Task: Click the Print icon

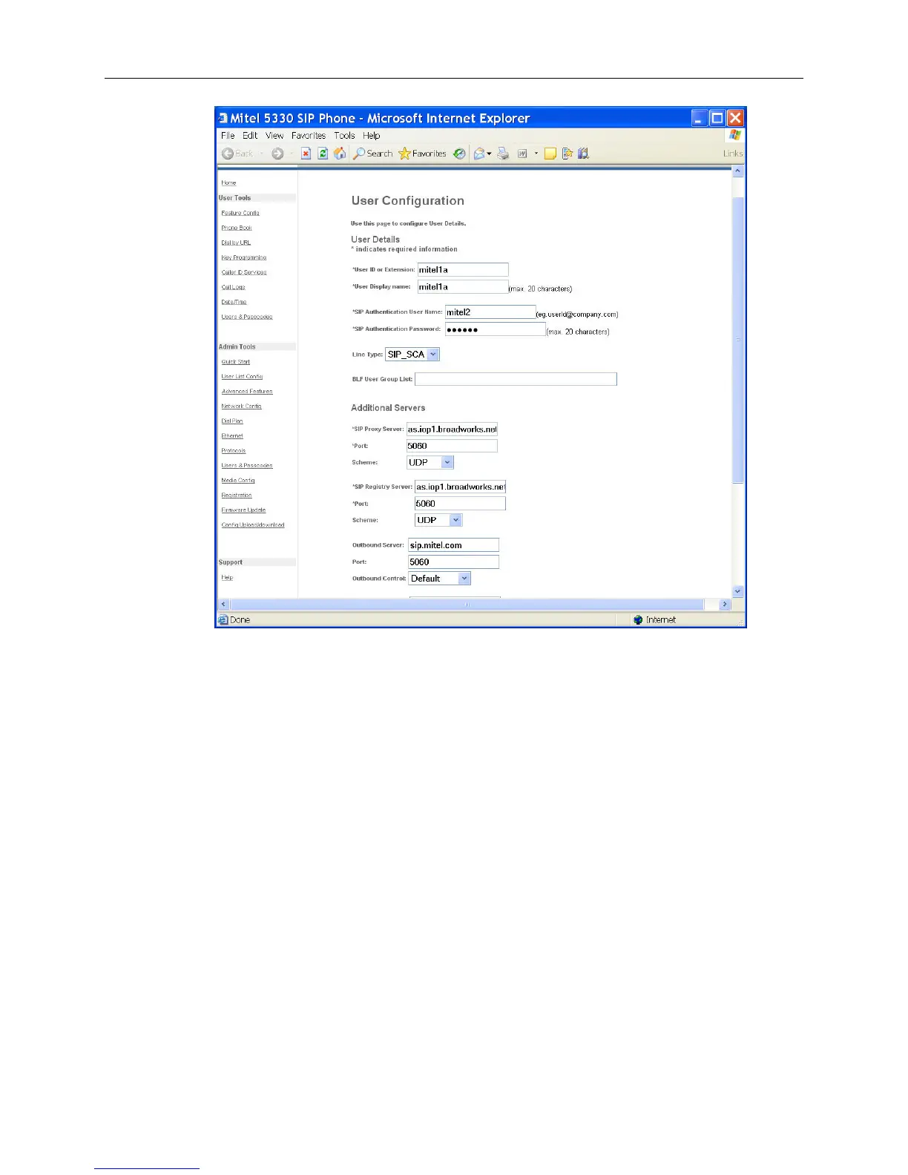Action: pyautogui.click(x=504, y=154)
